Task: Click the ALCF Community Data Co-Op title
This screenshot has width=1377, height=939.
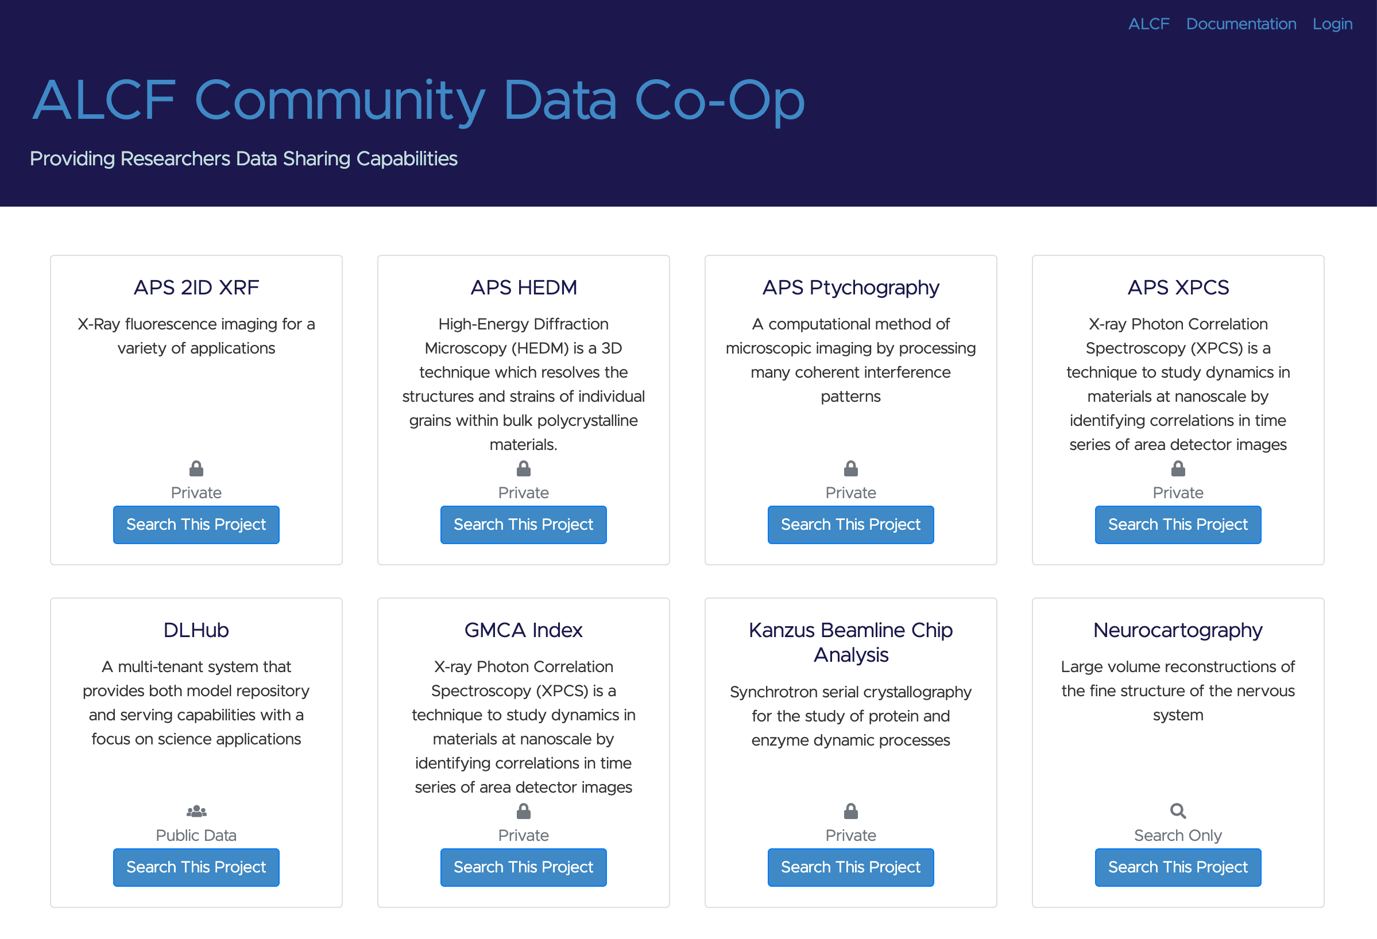Action: pos(417,100)
